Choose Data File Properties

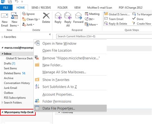point(70,108)
